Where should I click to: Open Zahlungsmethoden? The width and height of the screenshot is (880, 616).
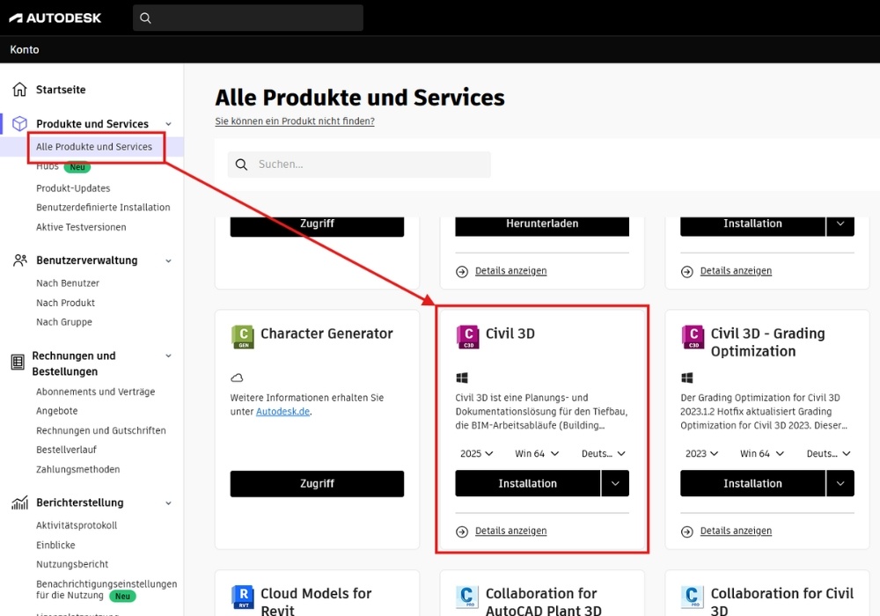78,470
